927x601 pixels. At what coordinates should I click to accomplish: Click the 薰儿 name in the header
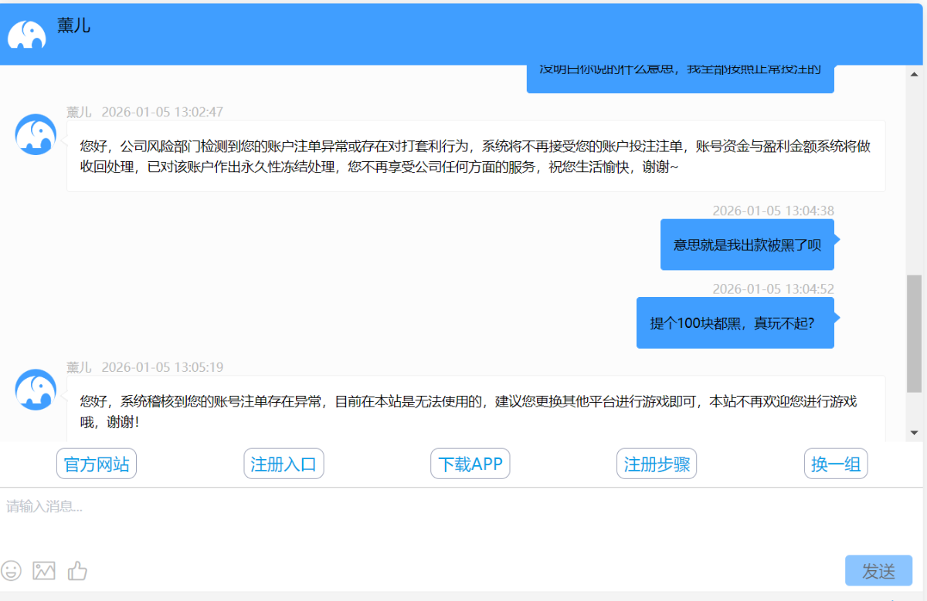coord(73,25)
